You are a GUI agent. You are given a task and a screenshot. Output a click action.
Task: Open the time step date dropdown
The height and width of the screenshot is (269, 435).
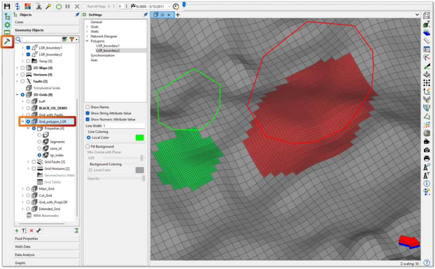pyautogui.click(x=169, y=6)
